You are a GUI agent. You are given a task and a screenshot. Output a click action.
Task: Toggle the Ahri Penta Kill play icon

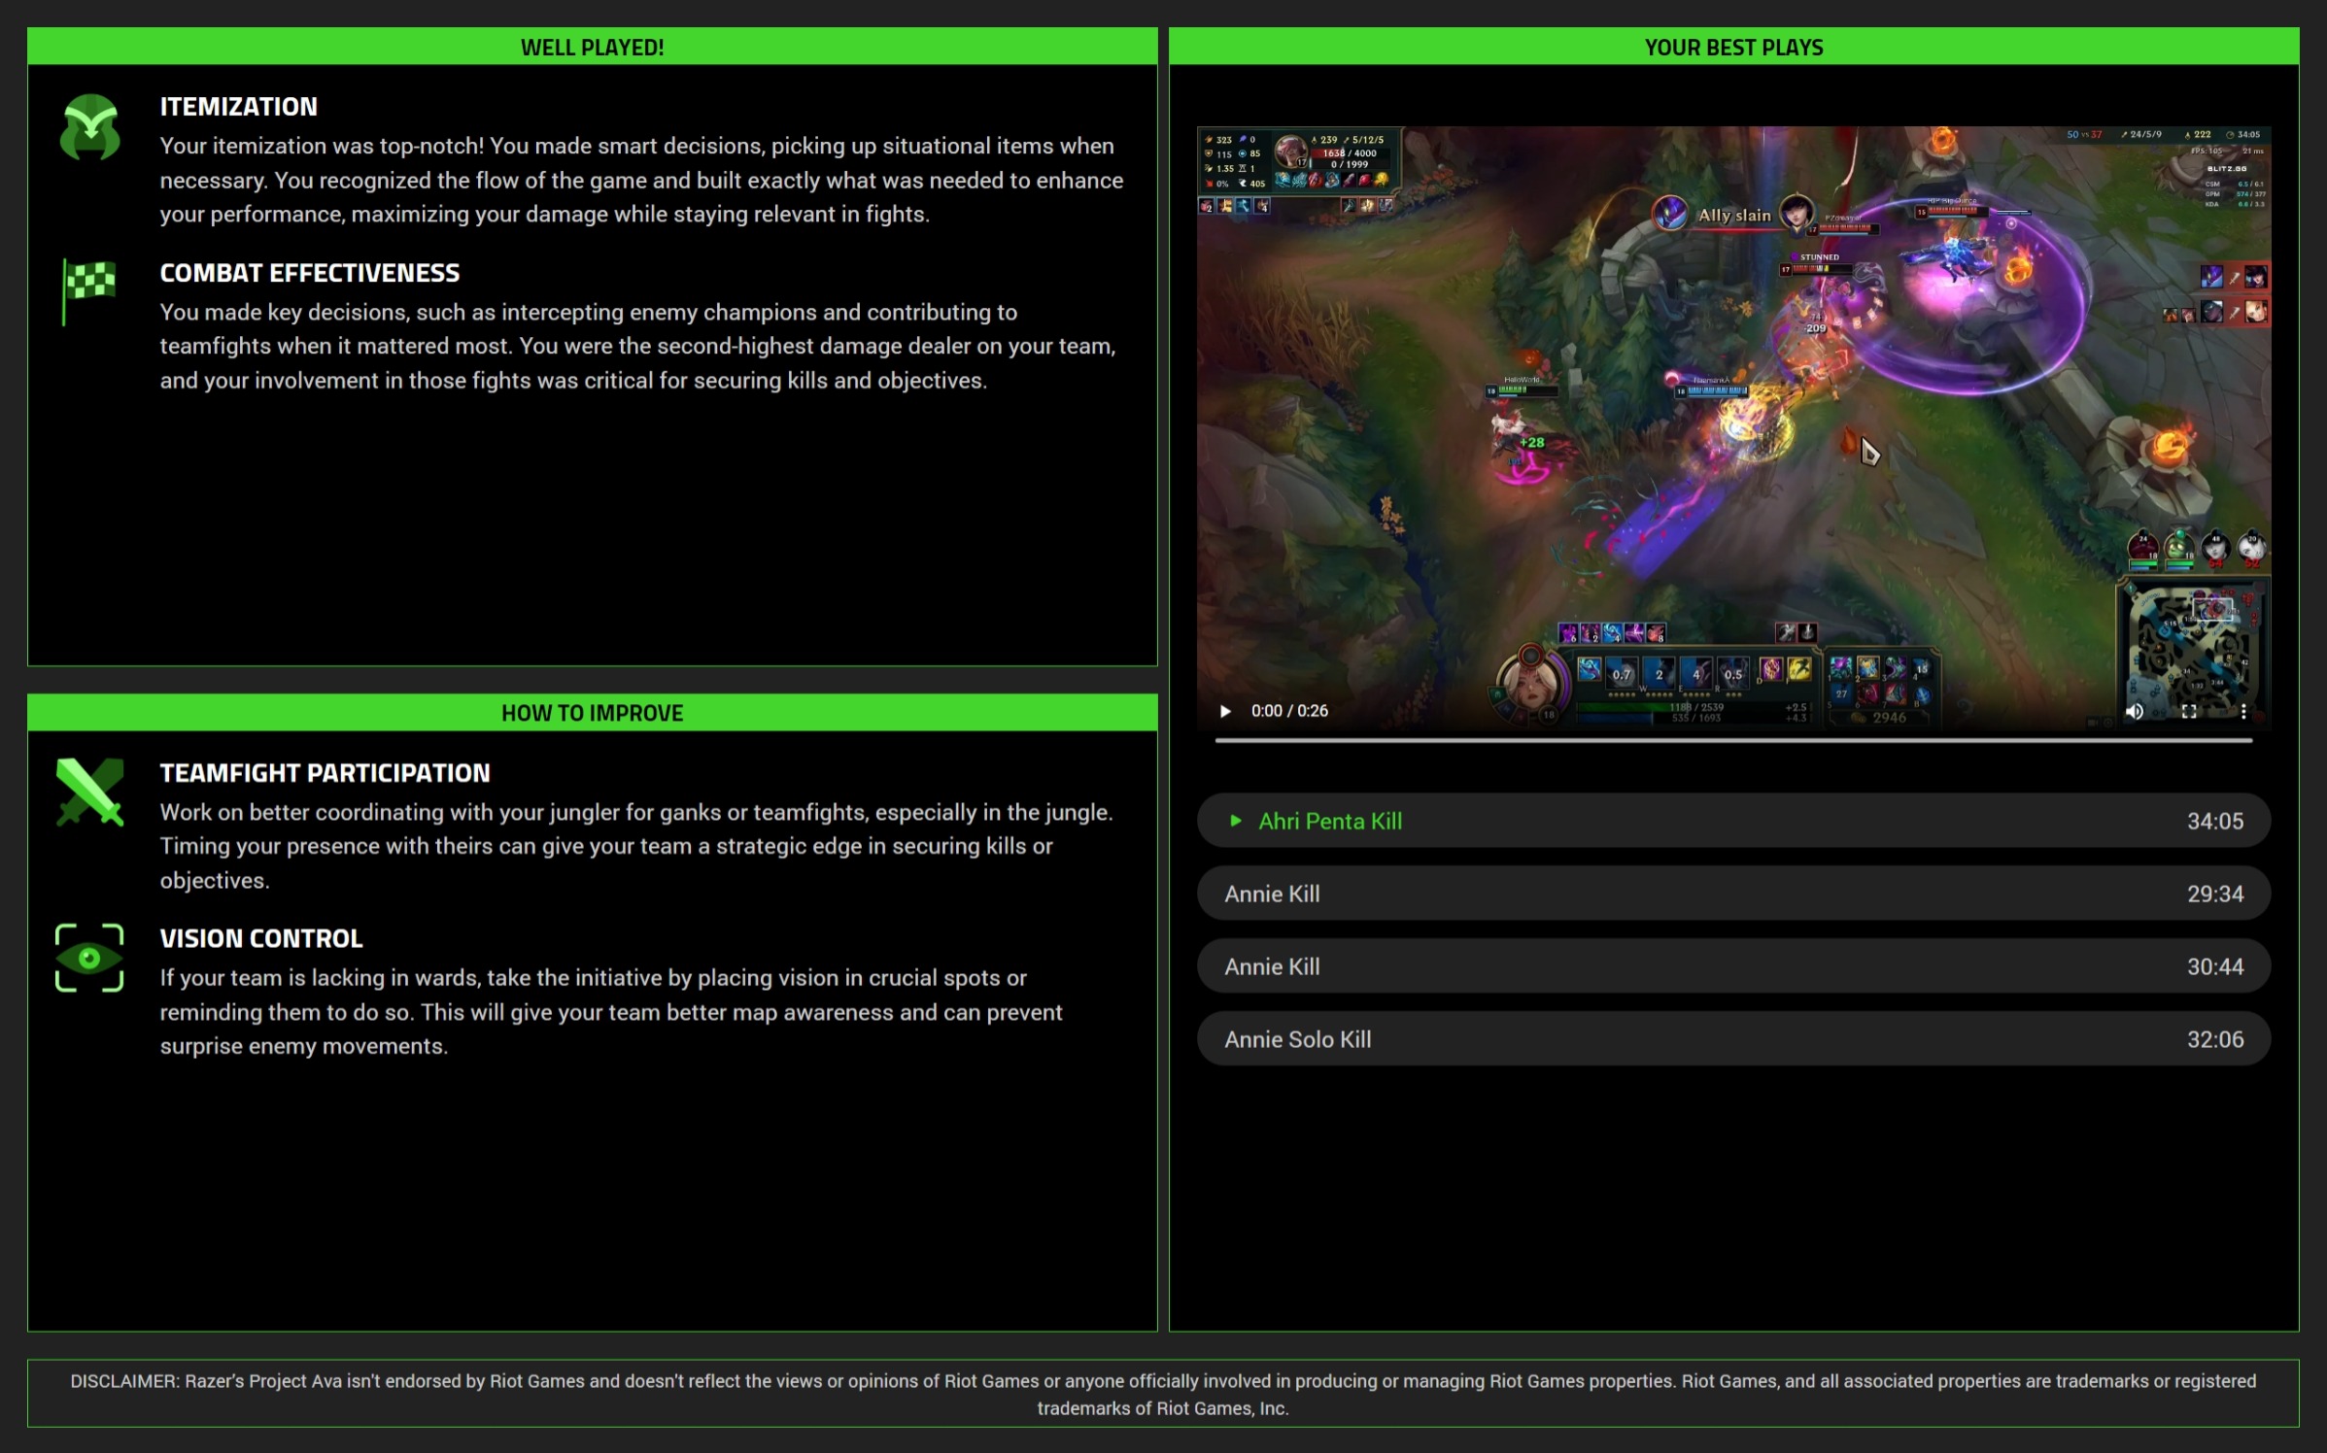[1234, 821]
